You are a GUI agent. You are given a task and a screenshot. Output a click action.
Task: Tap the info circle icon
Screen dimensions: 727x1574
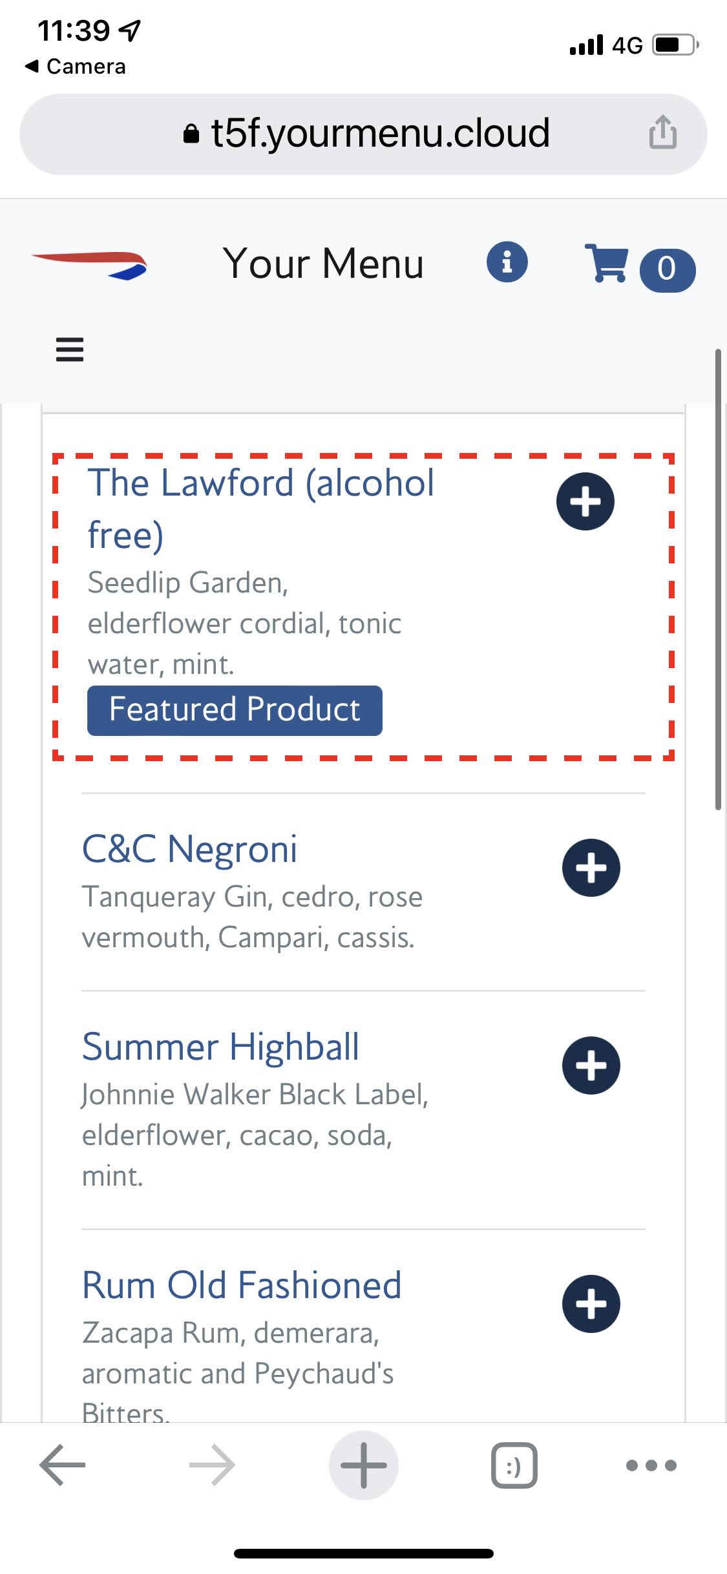(507, 263)
